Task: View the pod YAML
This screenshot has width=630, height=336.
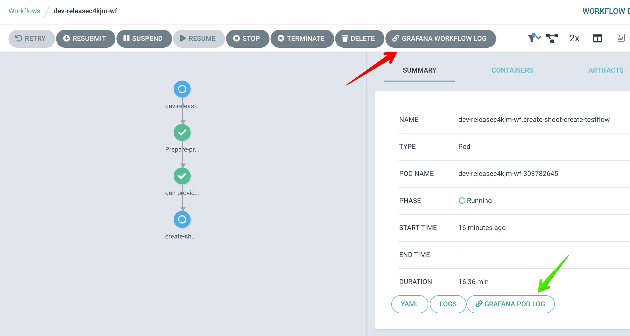Action: (x=409, y=304)
